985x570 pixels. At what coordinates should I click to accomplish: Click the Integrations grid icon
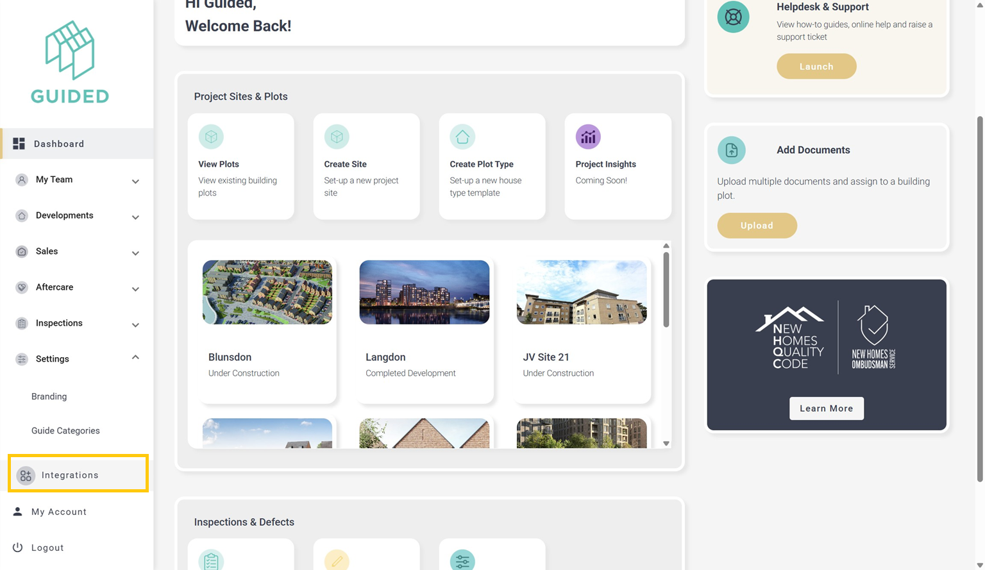(x=26, y=475)
